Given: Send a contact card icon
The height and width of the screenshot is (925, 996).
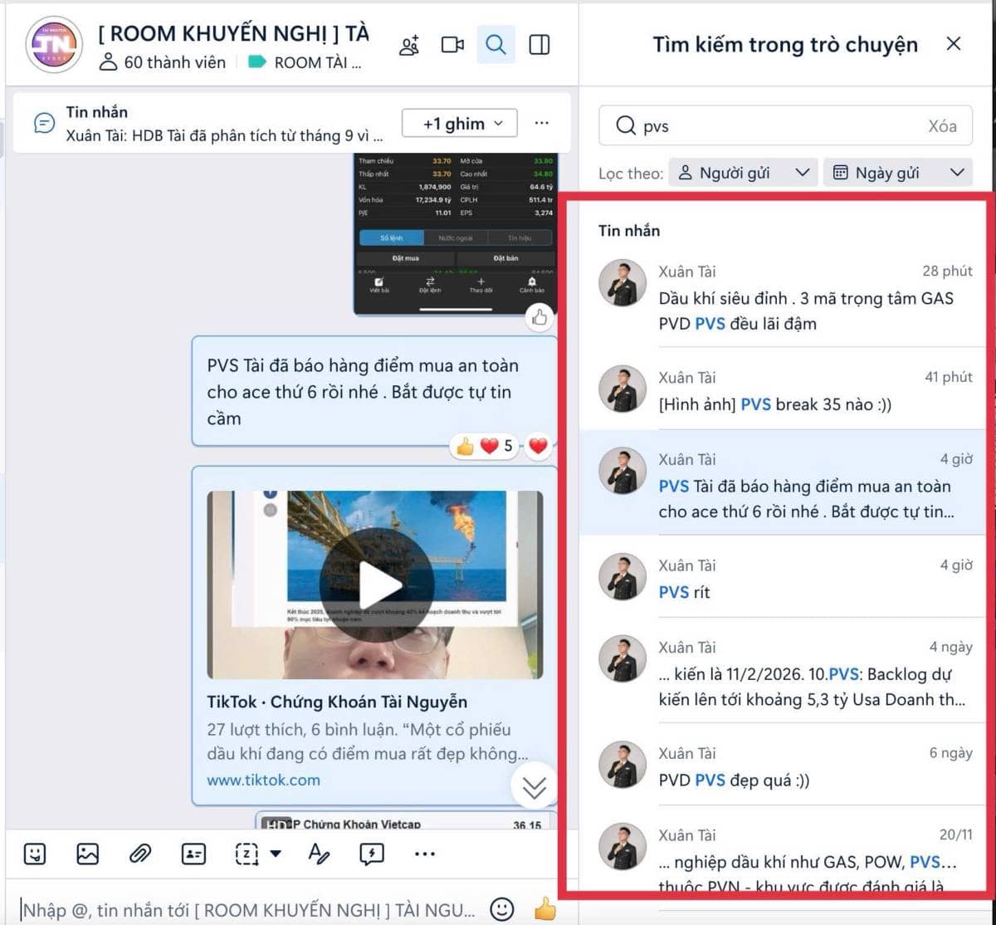Looking at the screenshot, I should point(193,854).
